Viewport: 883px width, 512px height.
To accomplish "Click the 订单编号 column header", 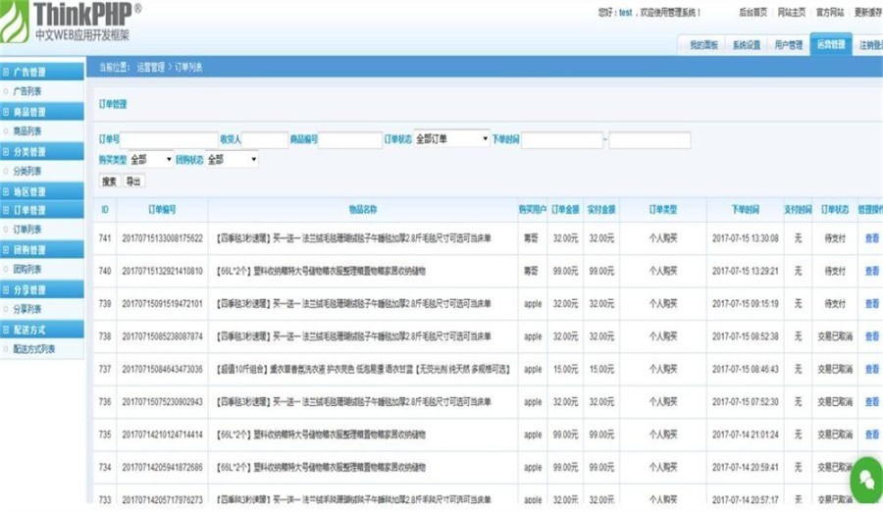I will click(162, 210).
